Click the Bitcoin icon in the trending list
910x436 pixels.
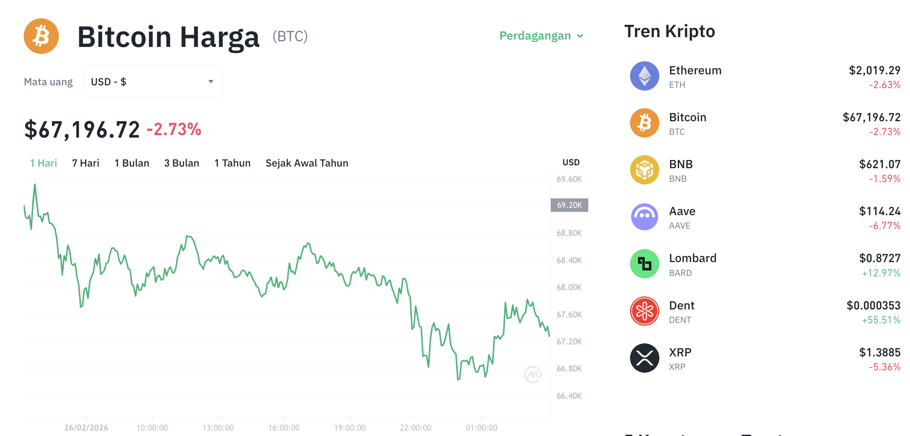[644, 123]
